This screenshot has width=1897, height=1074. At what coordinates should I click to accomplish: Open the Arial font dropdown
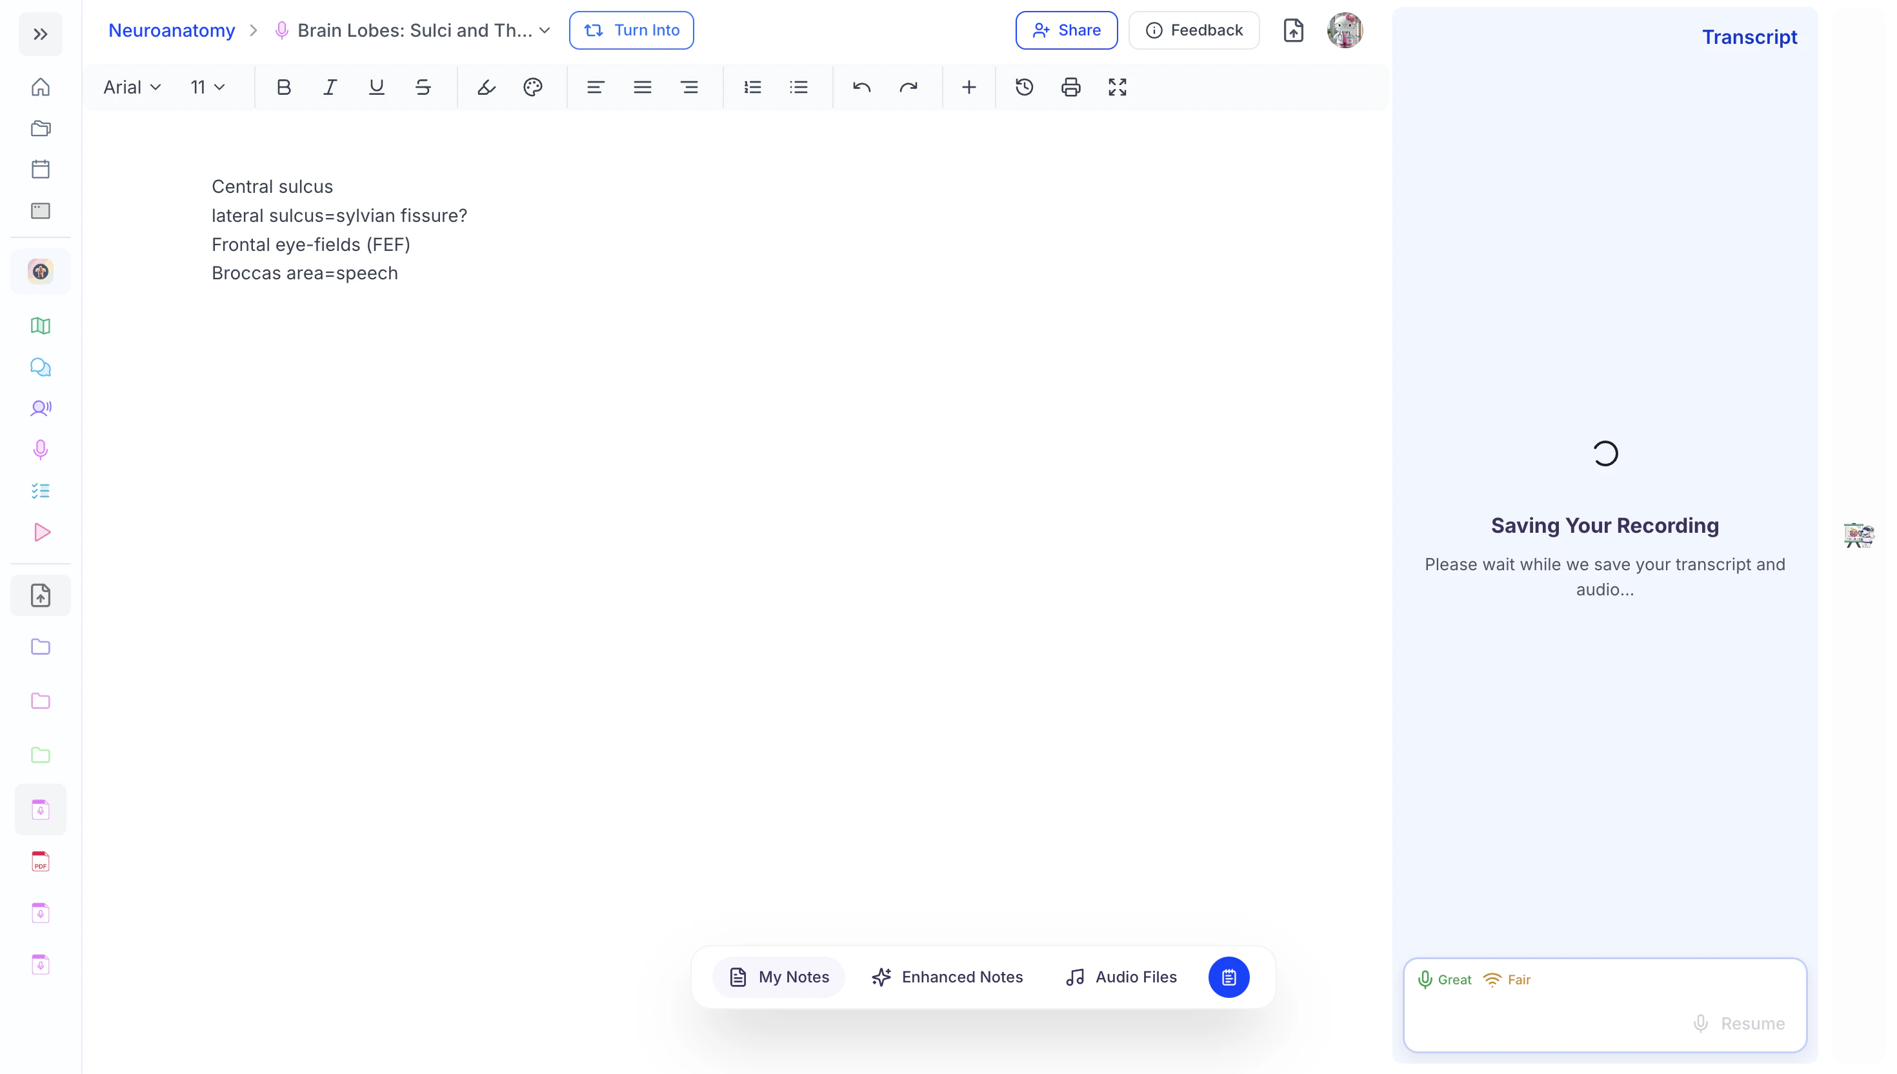click(132, 87)
